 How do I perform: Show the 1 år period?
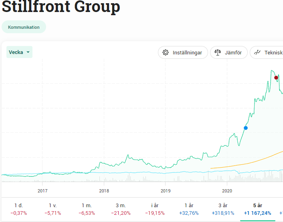pos(189,209)
